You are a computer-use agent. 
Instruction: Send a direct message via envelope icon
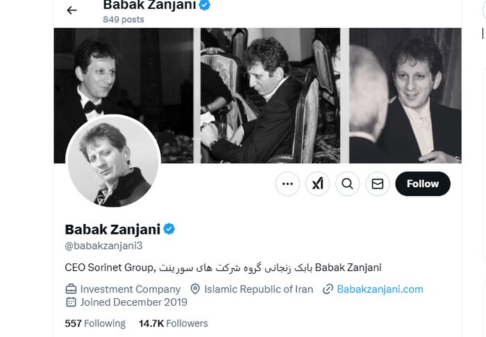click(378, 184)
